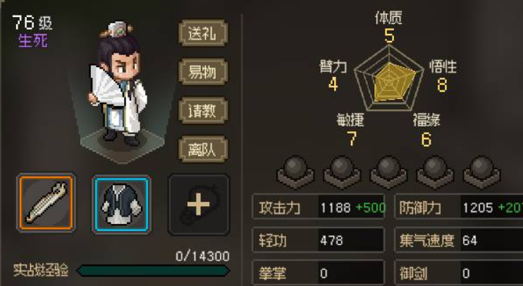Click the 集气速度 stat row

pos(459,240)
